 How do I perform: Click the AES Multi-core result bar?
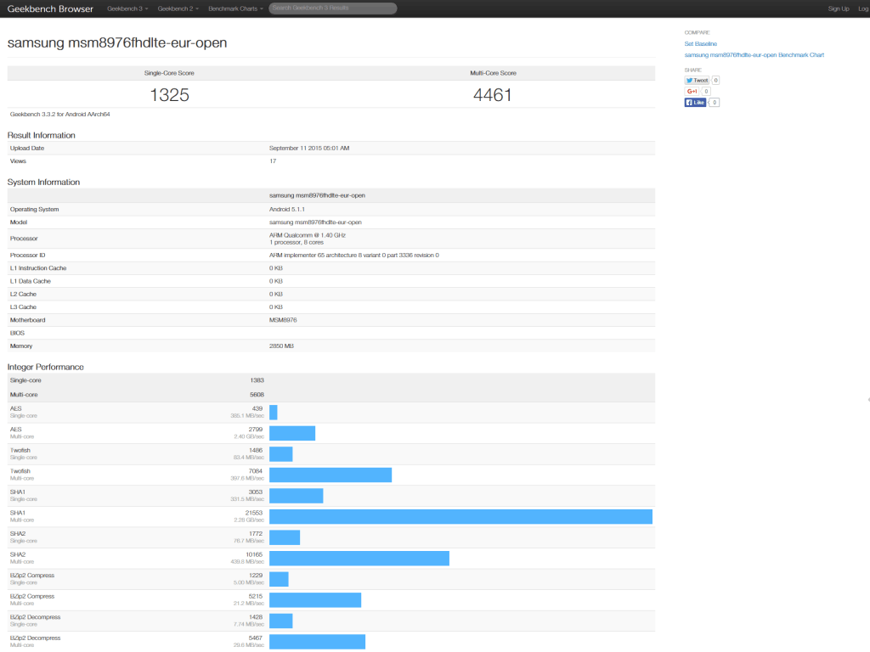tap(292, 433)
